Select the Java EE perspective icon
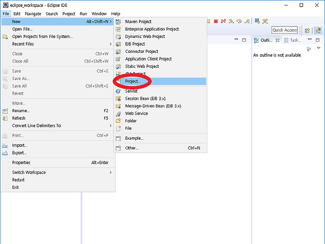 click(x=318, y=31)
